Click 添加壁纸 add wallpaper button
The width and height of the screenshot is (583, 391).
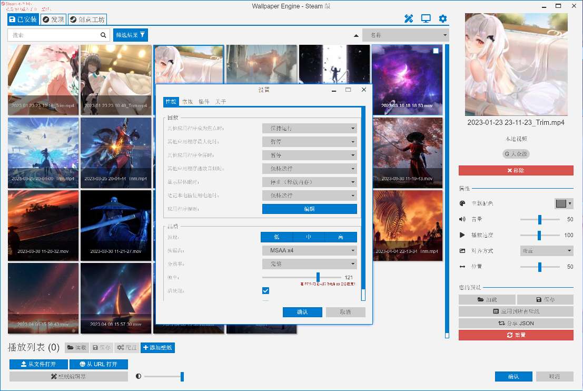157,347
